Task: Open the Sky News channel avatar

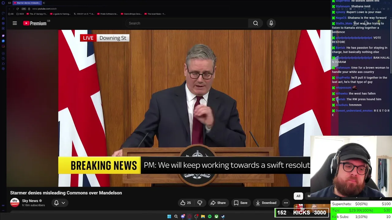Action: coord(15,203)
